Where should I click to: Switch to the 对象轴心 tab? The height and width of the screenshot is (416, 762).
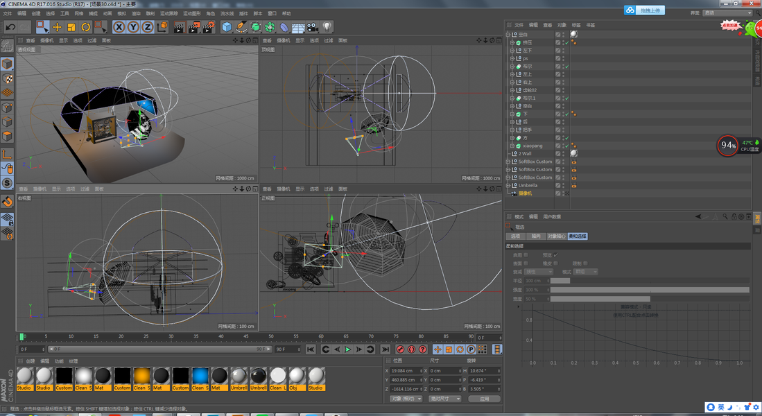(x=556, y=236)
